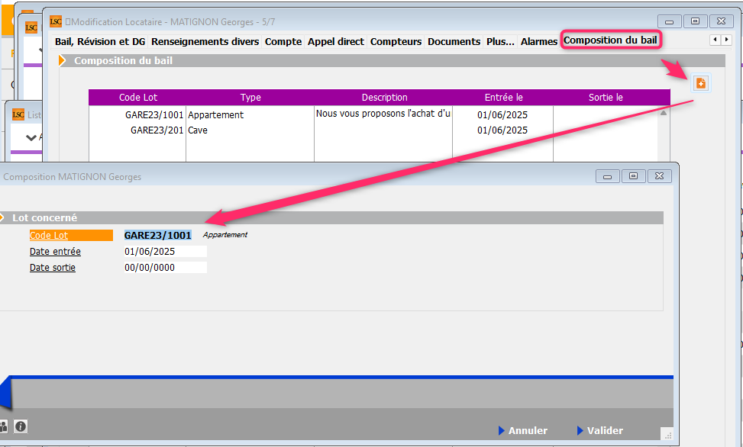This screenshot has height=447, width=743.
Task: Confirm with the Valider button
Action: coord(600,430)
